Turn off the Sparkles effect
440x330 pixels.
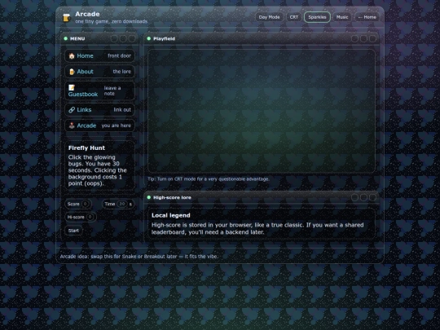tap(317, 17)
